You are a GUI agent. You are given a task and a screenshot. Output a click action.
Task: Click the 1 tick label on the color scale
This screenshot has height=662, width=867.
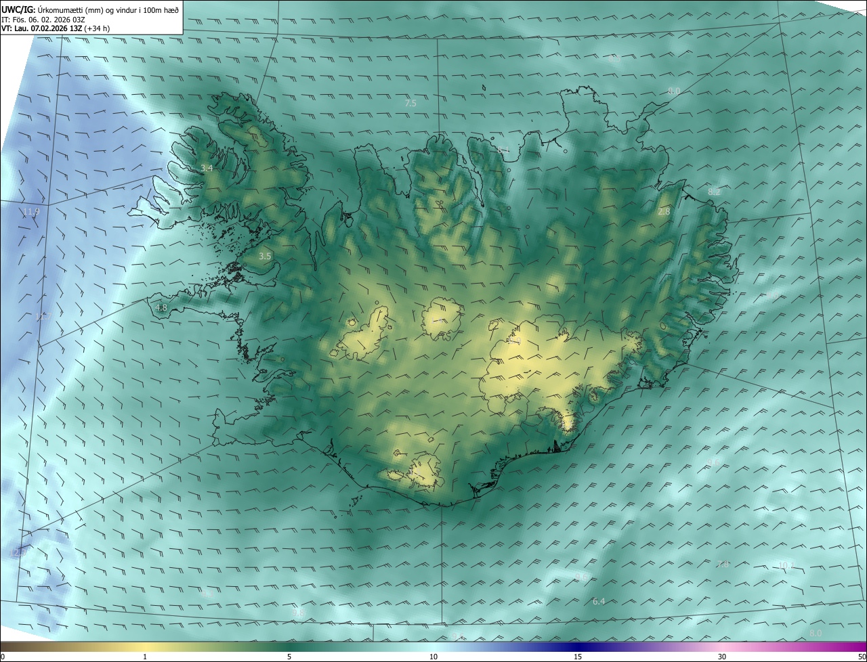[x=145, y=657]
